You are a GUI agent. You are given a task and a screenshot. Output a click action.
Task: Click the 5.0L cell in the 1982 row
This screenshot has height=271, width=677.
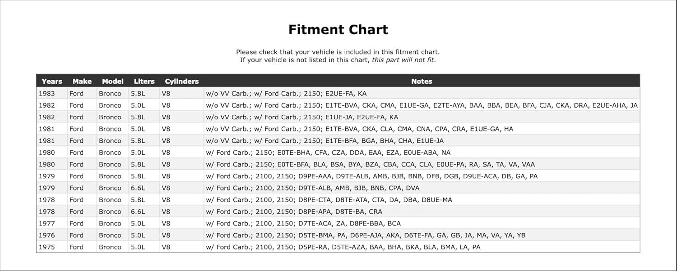pyautogui.click(x=138, y=105)
